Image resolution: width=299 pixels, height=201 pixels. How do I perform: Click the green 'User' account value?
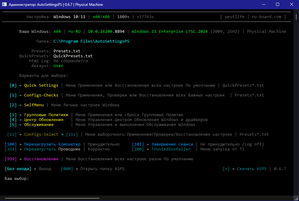(58, 66)
